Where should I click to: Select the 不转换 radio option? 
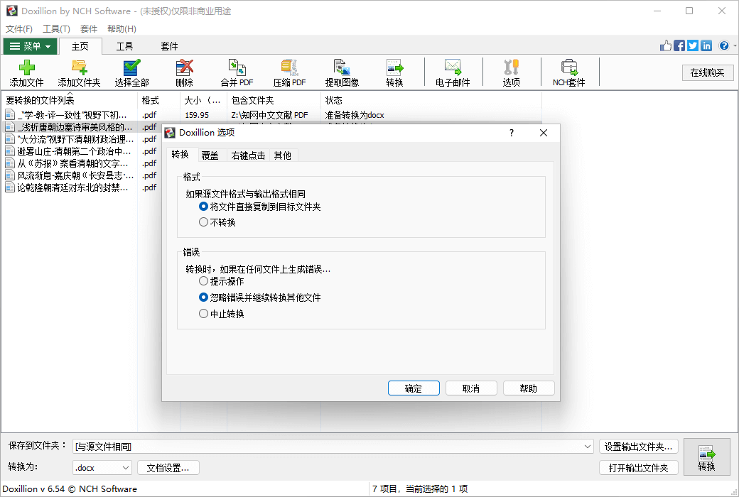pyautogui.click(x=217, y=222)
